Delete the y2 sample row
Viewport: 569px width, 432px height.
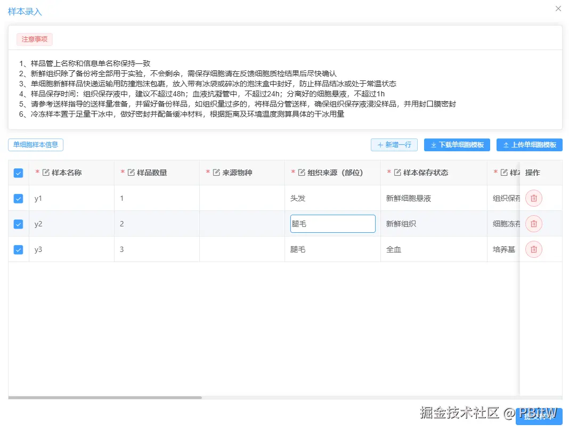pos(533,223)
